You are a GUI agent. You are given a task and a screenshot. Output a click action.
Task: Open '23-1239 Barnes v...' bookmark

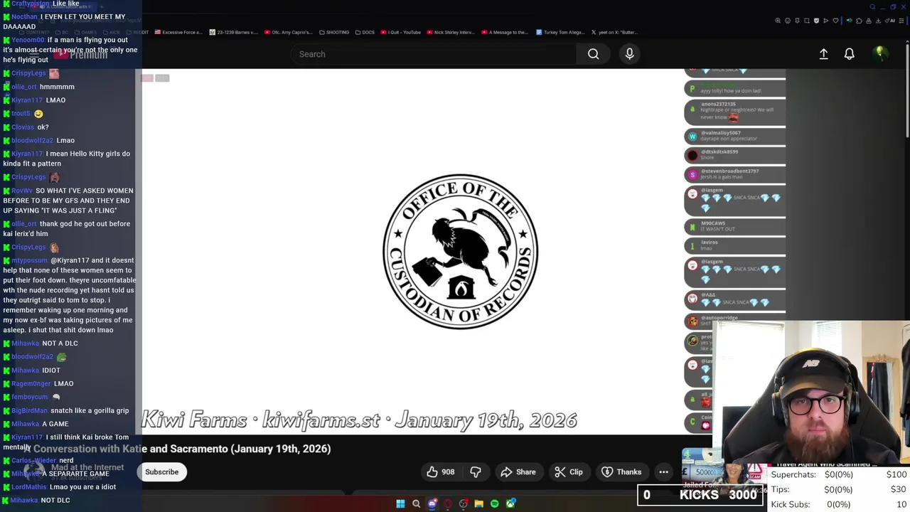pos(233,32)
